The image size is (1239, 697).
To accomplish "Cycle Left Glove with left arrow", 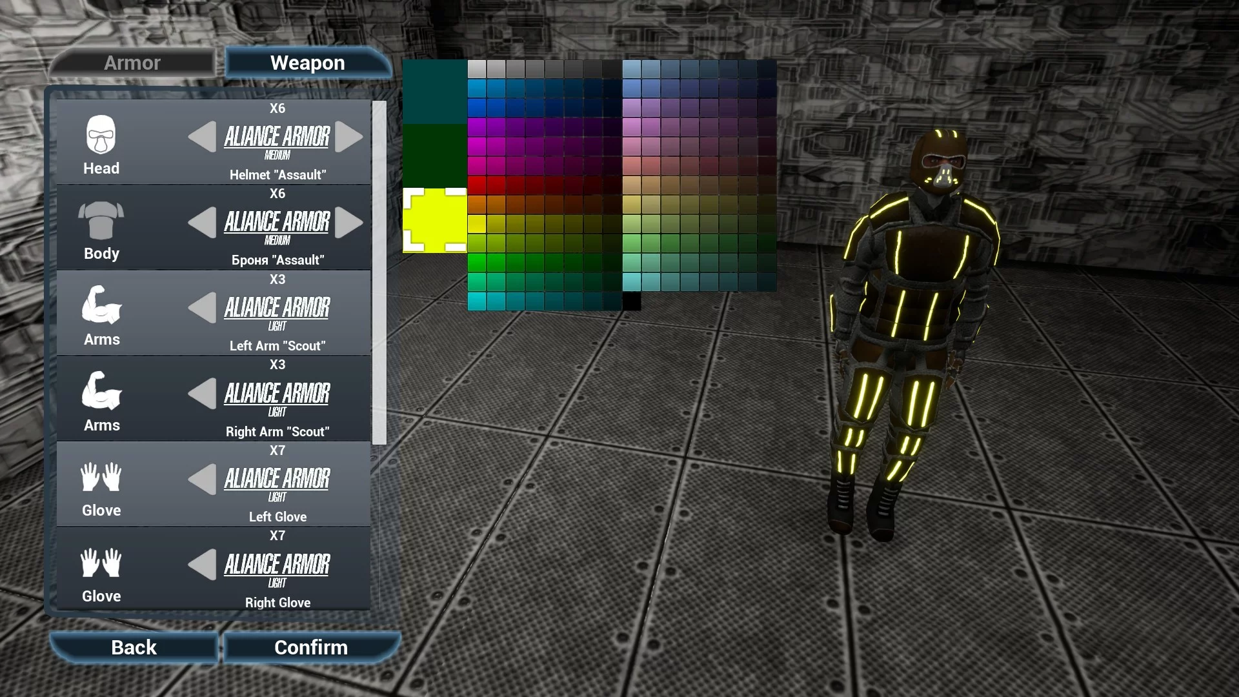I will 202,480.
